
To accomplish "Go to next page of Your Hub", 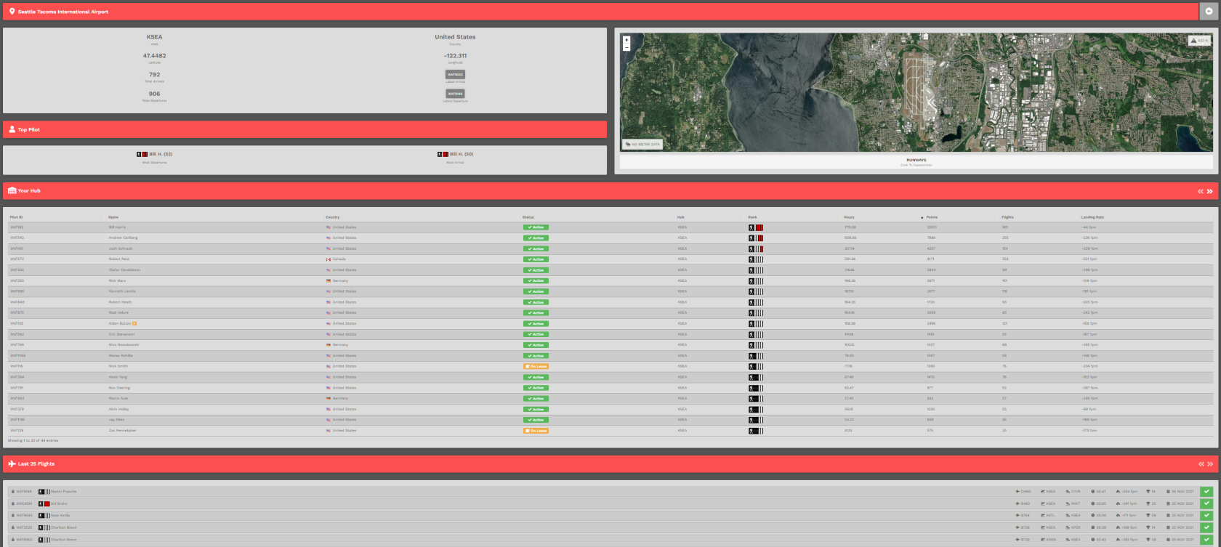I will pos(1210,191).
